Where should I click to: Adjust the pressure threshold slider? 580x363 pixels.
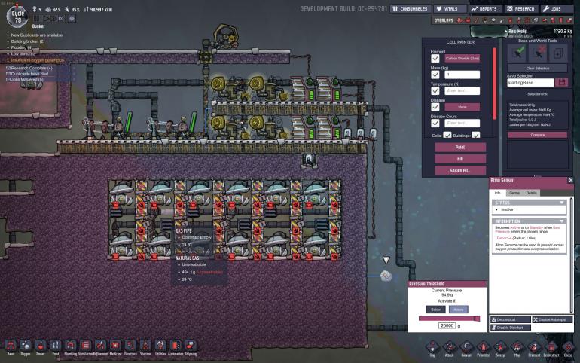coord(444,319)
